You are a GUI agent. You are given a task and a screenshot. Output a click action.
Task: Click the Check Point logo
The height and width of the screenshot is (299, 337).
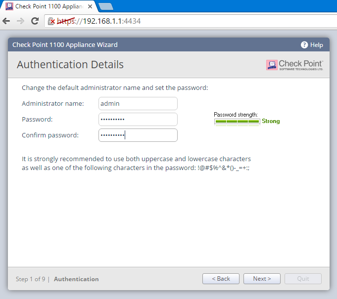point(294,65)
